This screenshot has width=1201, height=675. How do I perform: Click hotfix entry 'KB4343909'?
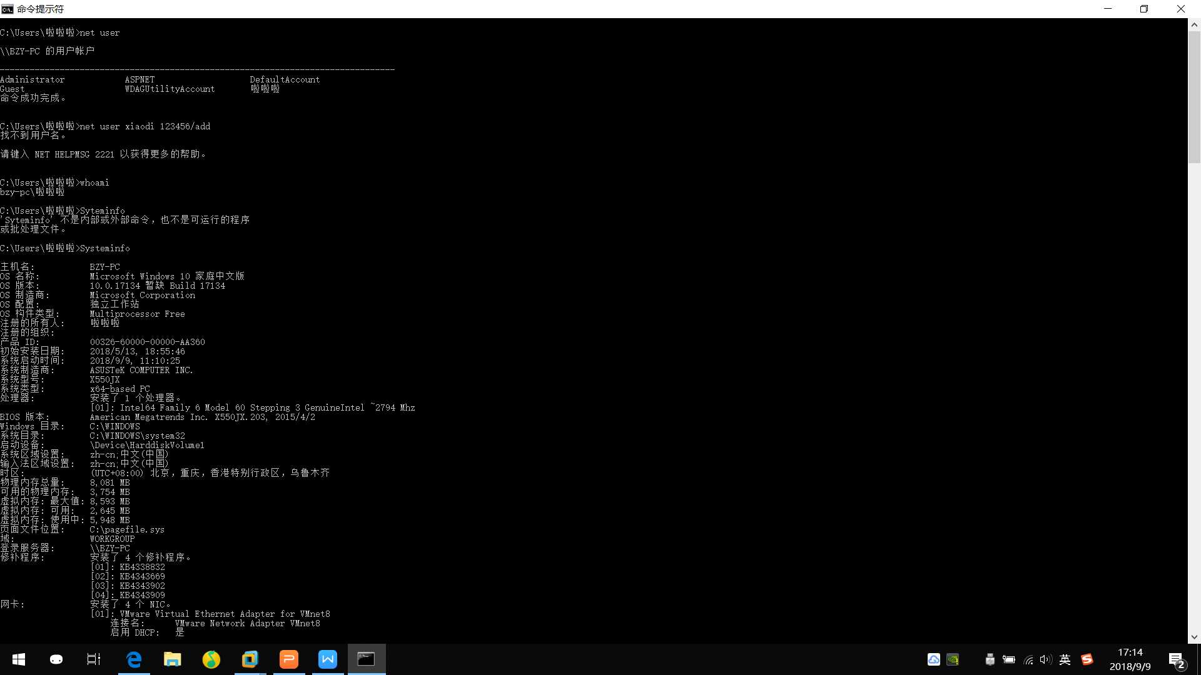142,595
